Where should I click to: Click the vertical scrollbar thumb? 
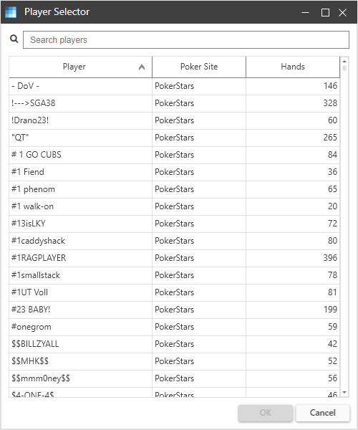pos(344,68)
